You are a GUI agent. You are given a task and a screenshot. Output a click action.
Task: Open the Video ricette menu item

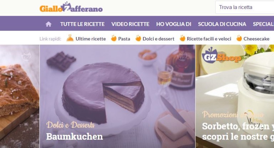pyautogui.click(x=130, y=24)
